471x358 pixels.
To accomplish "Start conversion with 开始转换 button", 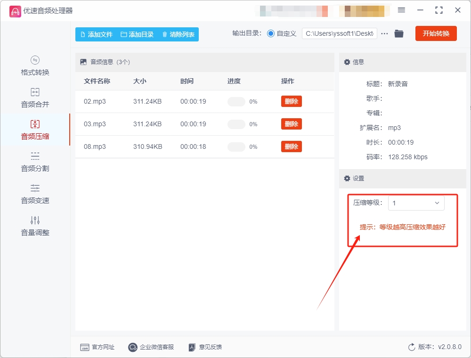I will (436, 33).
